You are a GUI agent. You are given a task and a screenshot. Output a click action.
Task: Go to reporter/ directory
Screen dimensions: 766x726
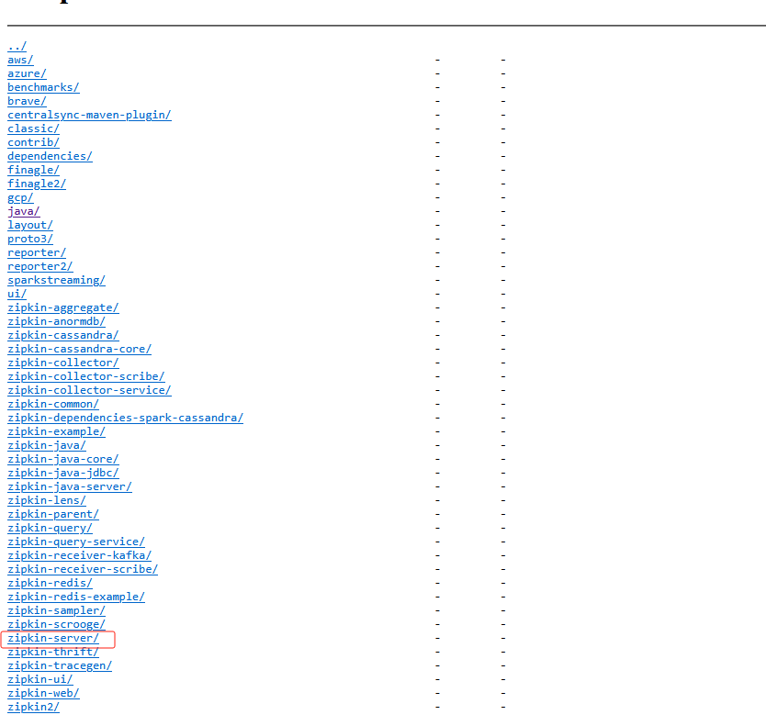[x=37, y=252]
